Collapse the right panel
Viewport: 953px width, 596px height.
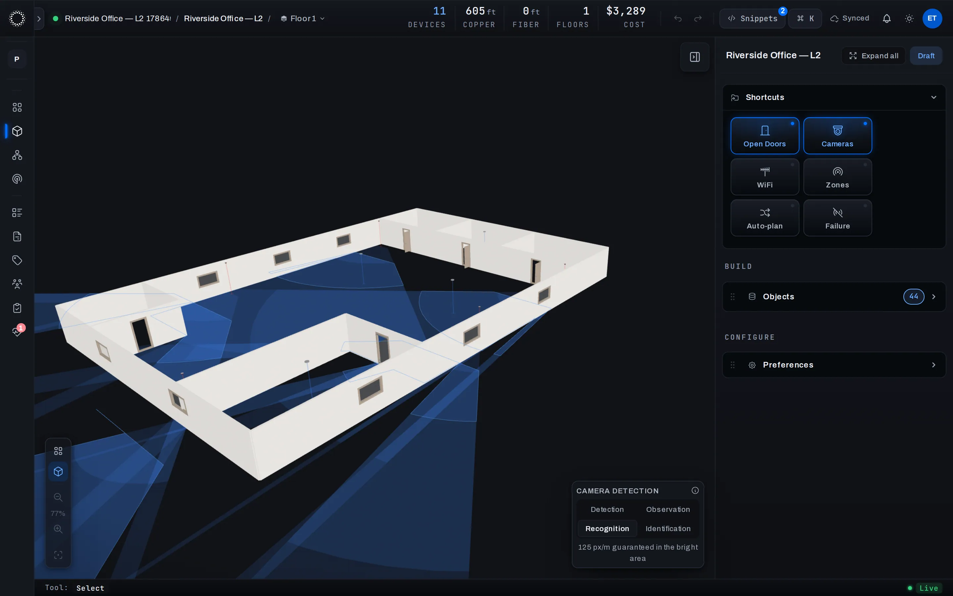[695, 57]
